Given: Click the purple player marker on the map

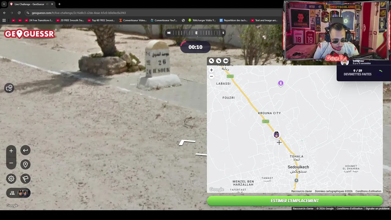Looking at the screenshot, I should pos(281,83).
